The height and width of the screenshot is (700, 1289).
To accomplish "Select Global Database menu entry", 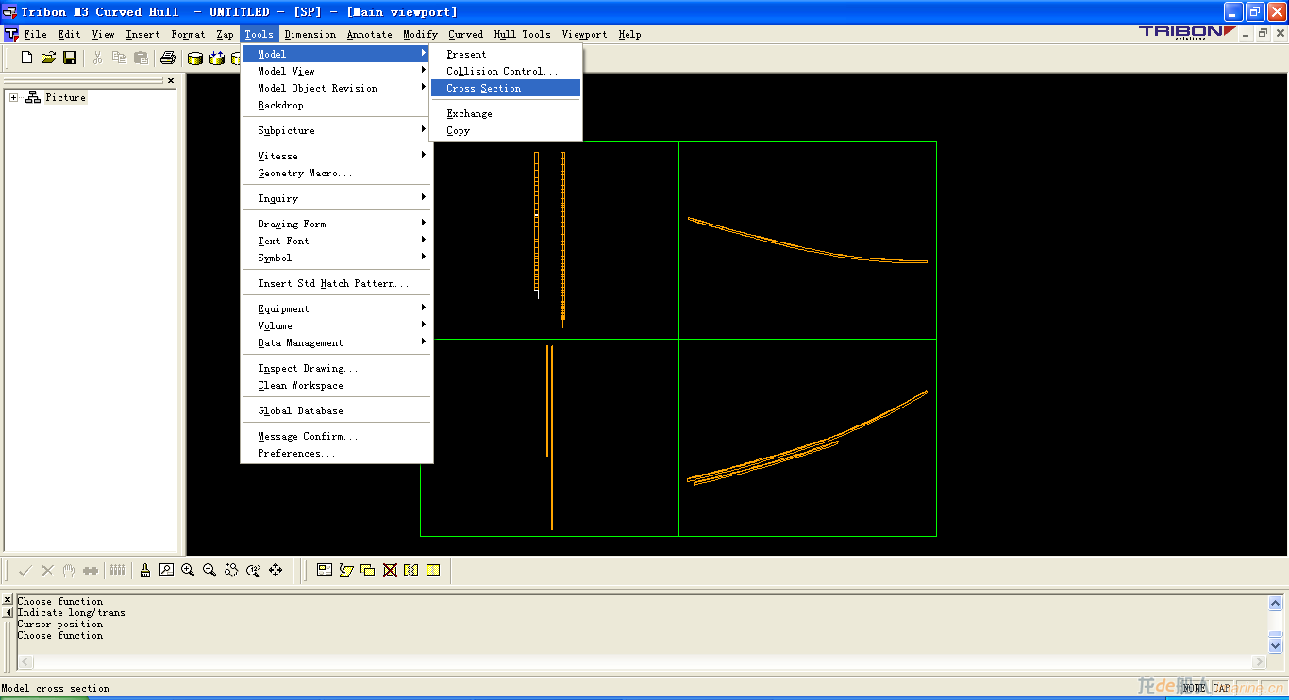I will point(337,410).
